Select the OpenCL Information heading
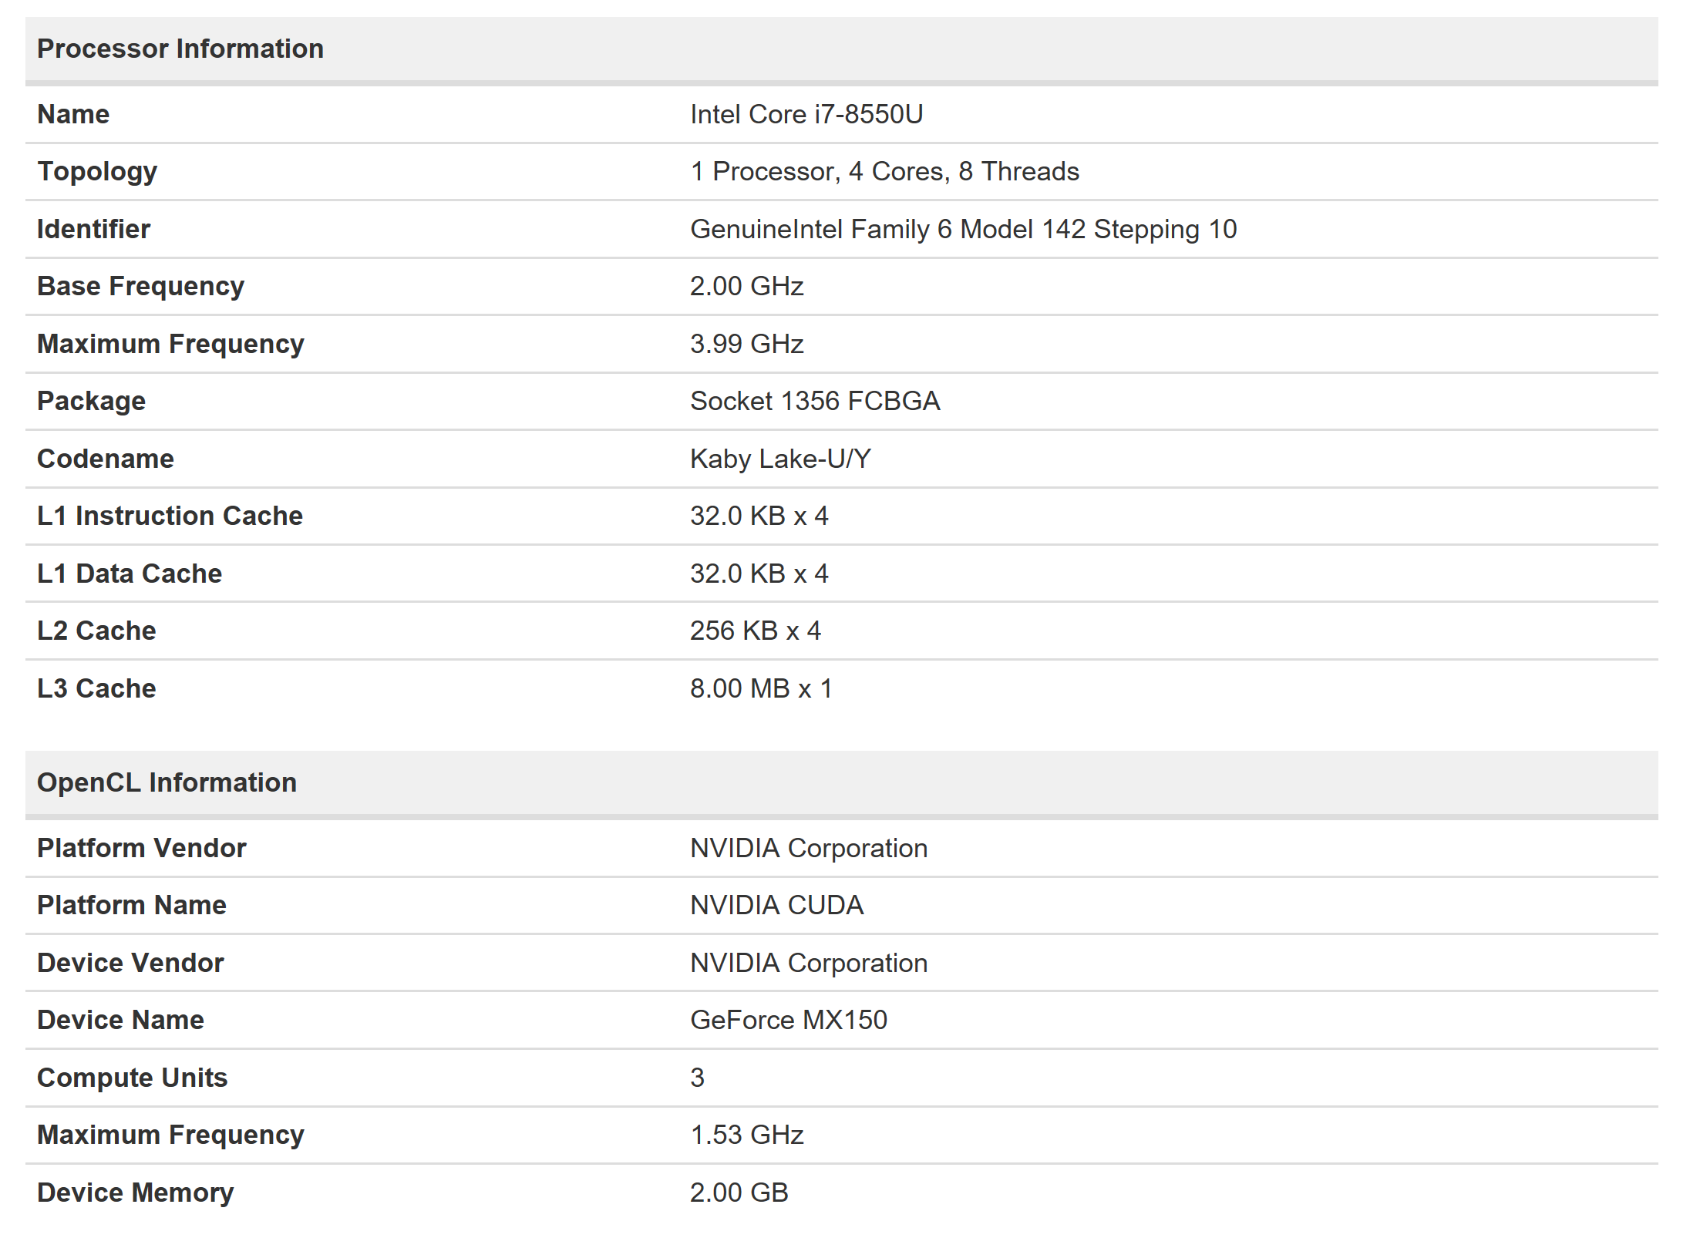Screen dimensions: 1690x1248 [x=167, y=782]
